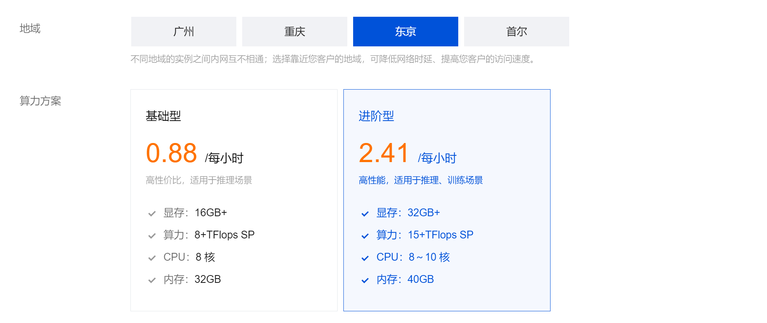
Task: Click checkmark icon beside 算力 8+TFlops SP
Action: [152, 236]
